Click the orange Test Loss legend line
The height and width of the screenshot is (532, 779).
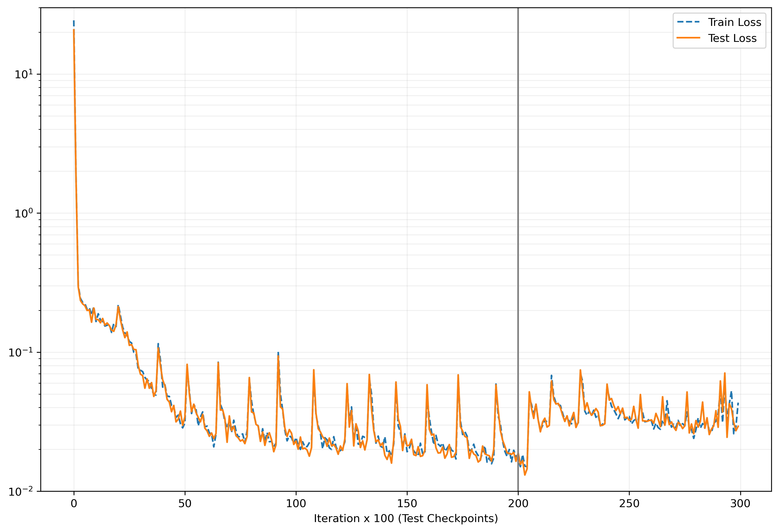[688, 38]
